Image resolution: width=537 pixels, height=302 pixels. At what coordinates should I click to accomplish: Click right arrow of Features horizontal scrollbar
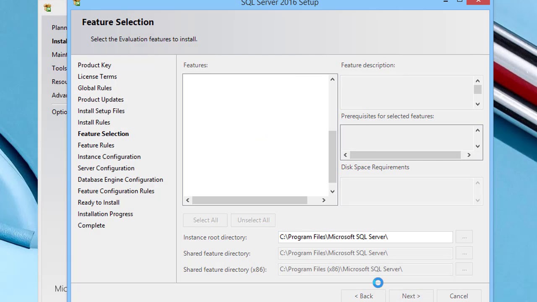(x=323, y=200)
